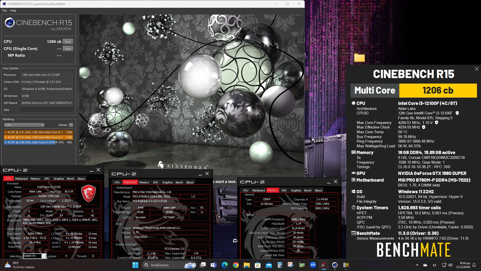Click the OS Windows icon in BenchMate

pyautogui.click(x=353, y=191)
